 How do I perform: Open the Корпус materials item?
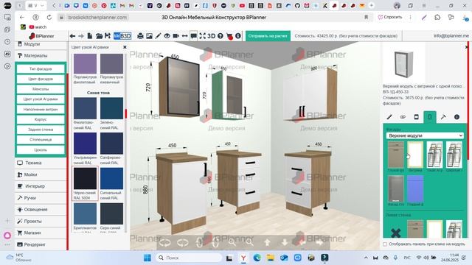pyautogui.click(x=41, y=119)
